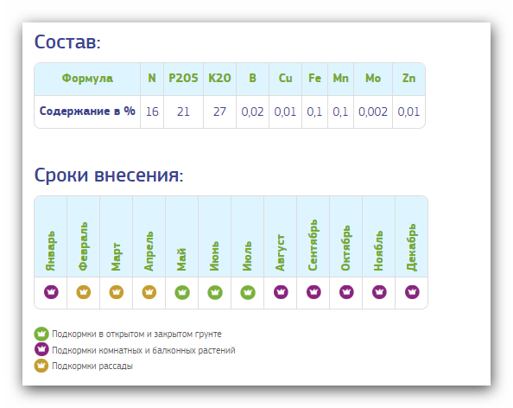Select the purple crown icon under Август
The width and height of the screenshot is (513, 408).
point(281,292)
